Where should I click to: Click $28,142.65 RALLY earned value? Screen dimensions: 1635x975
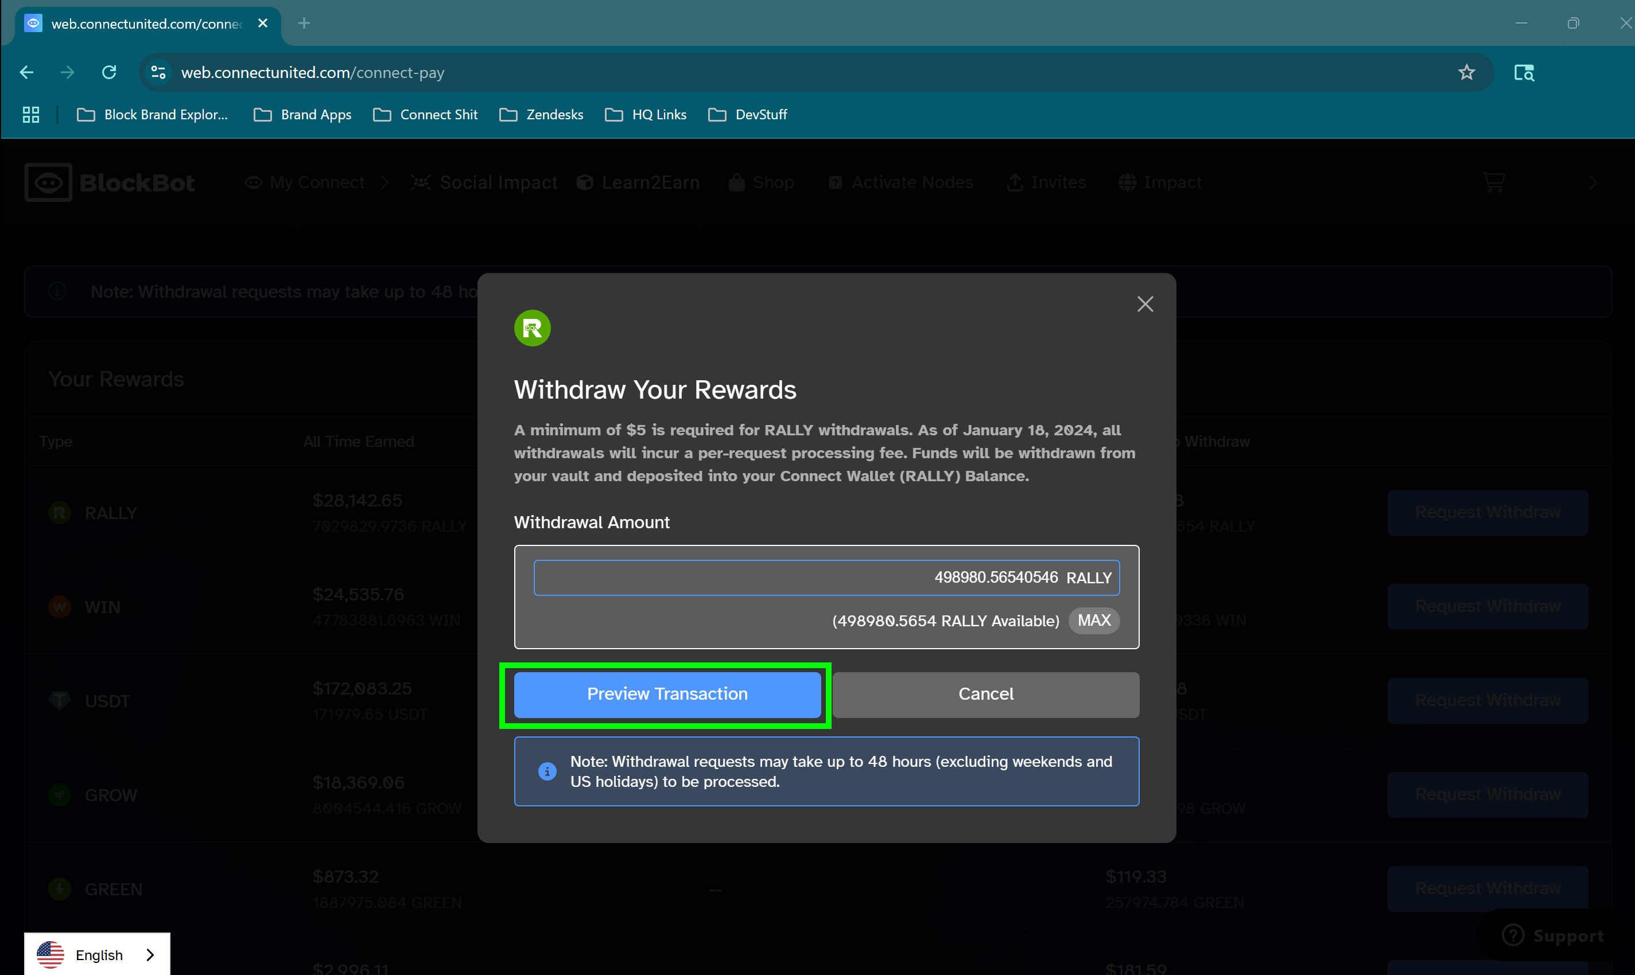[357, 501]
